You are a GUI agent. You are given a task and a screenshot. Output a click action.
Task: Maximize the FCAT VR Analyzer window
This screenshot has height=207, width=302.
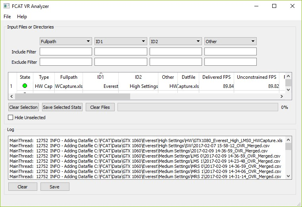(274, 6)
